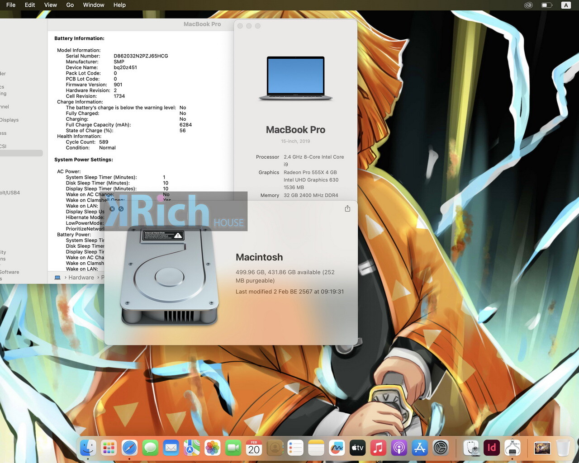Image resolution: width=579 pixels, height=463 pixels.
Task: Open the Window menu
Action: pyautogui.click(x=94, y=5)
